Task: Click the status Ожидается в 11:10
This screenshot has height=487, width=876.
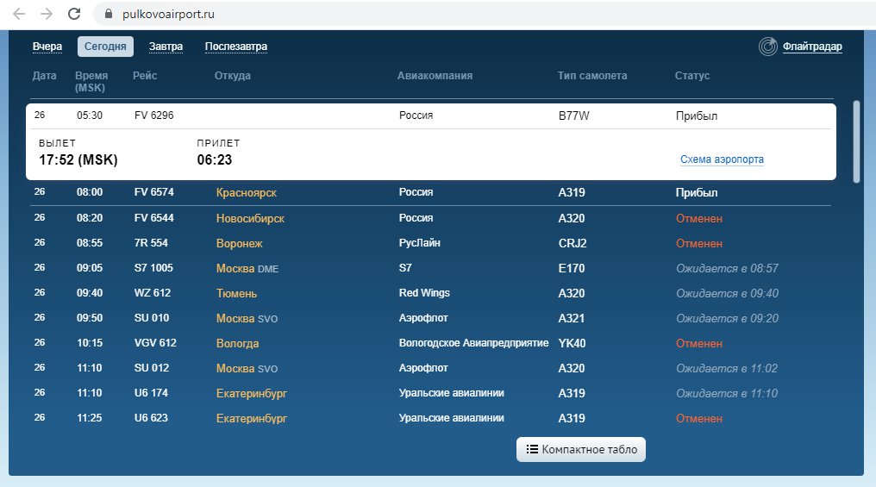Action: [726, 393]
